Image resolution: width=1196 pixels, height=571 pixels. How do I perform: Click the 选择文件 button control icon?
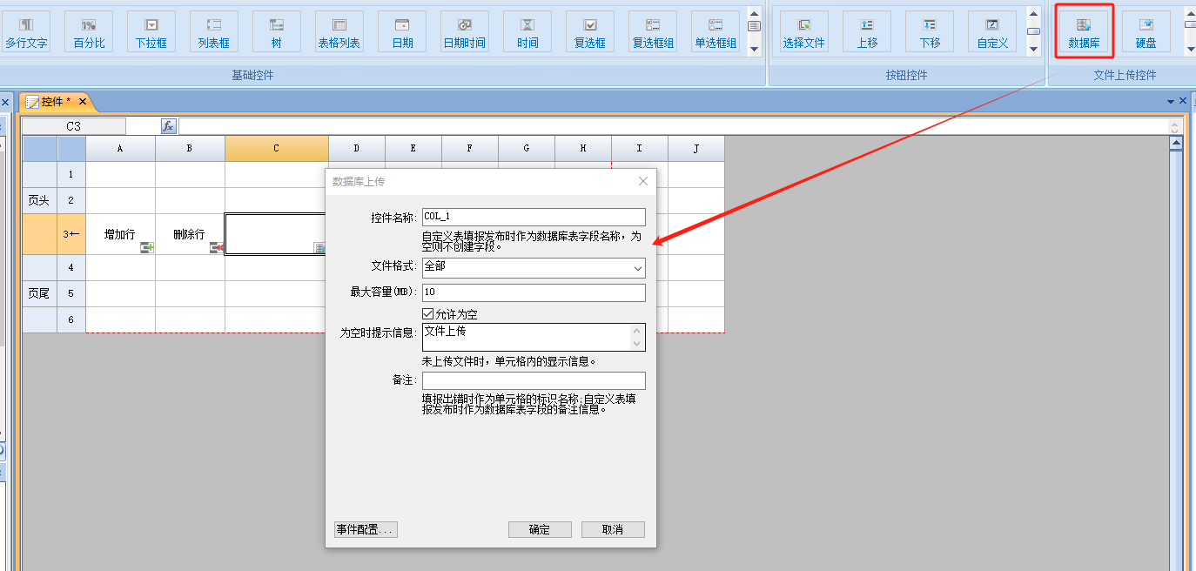803,32
